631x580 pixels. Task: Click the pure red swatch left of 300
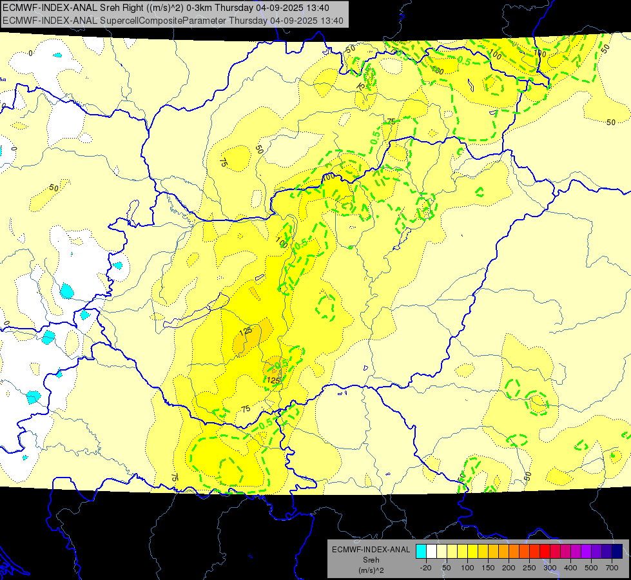pos(545,551)
